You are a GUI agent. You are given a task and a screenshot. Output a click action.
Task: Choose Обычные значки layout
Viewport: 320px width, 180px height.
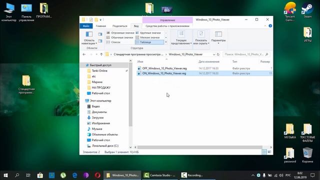pos(120,37)
